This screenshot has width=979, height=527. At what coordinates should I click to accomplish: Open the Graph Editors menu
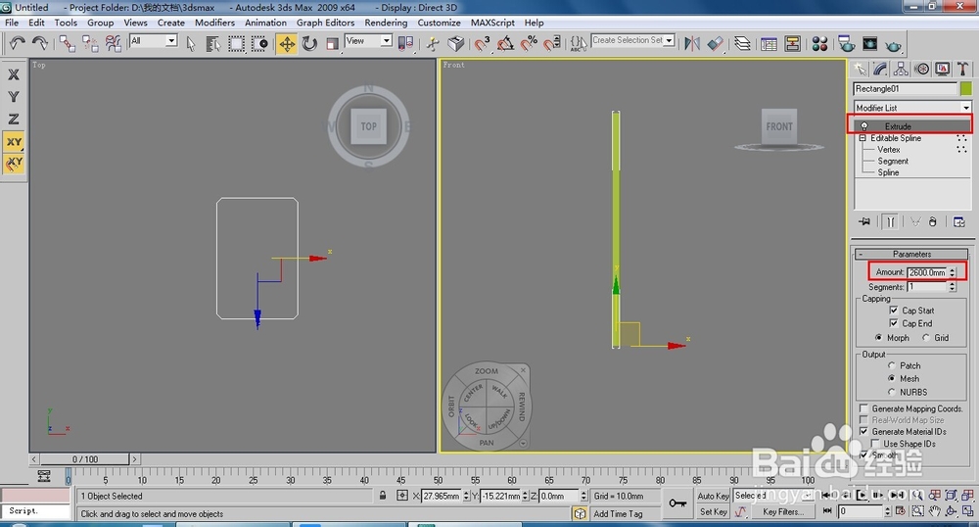pos(325,23)
